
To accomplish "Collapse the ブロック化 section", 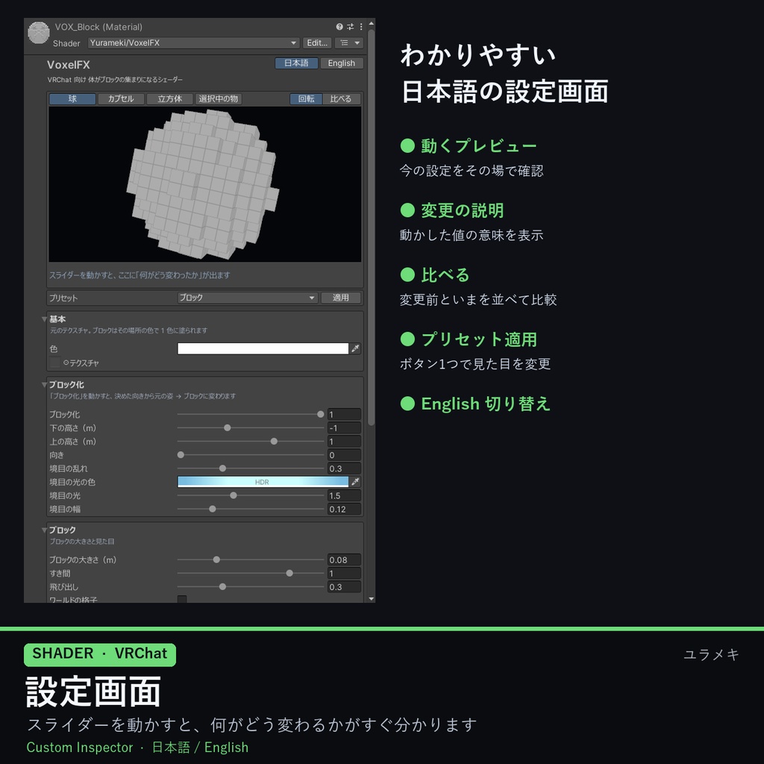I will (x=44, y=385).
